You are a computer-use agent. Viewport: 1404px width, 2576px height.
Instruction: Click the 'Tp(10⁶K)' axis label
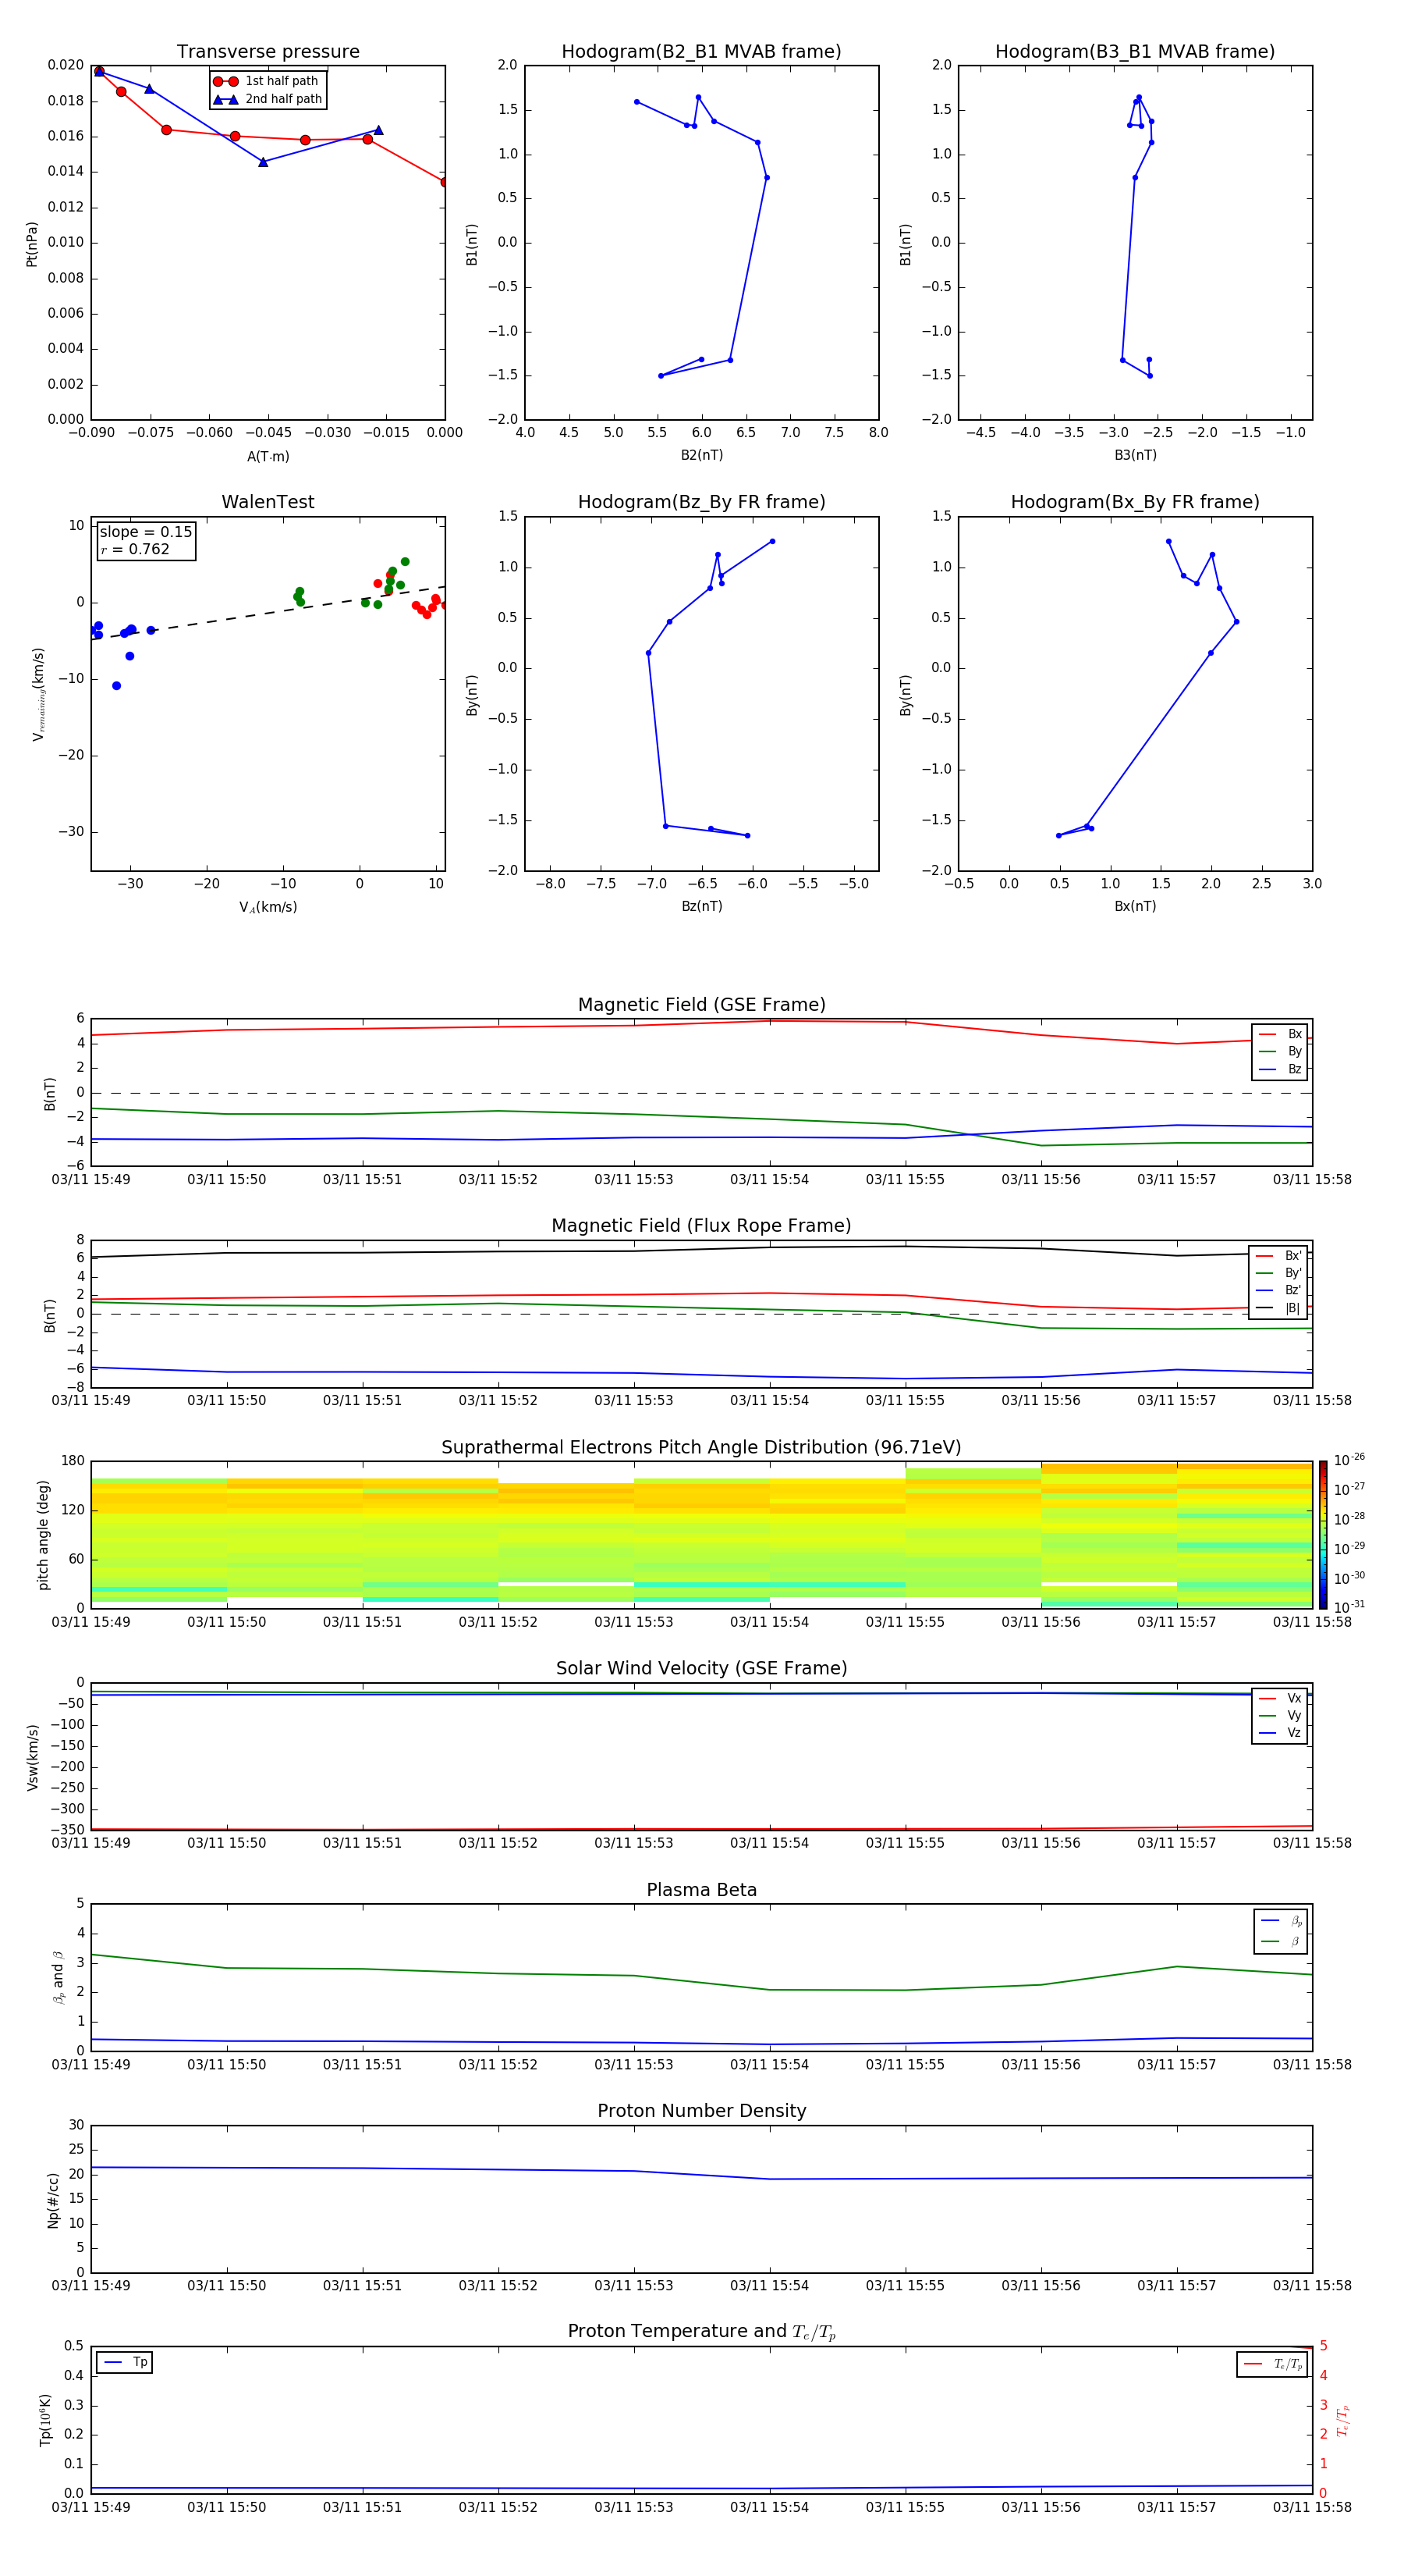click(45, 2420)
